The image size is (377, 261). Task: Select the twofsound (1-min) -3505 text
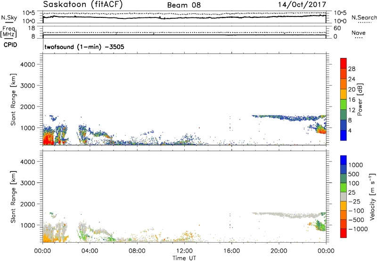click(x=84, y=47)
